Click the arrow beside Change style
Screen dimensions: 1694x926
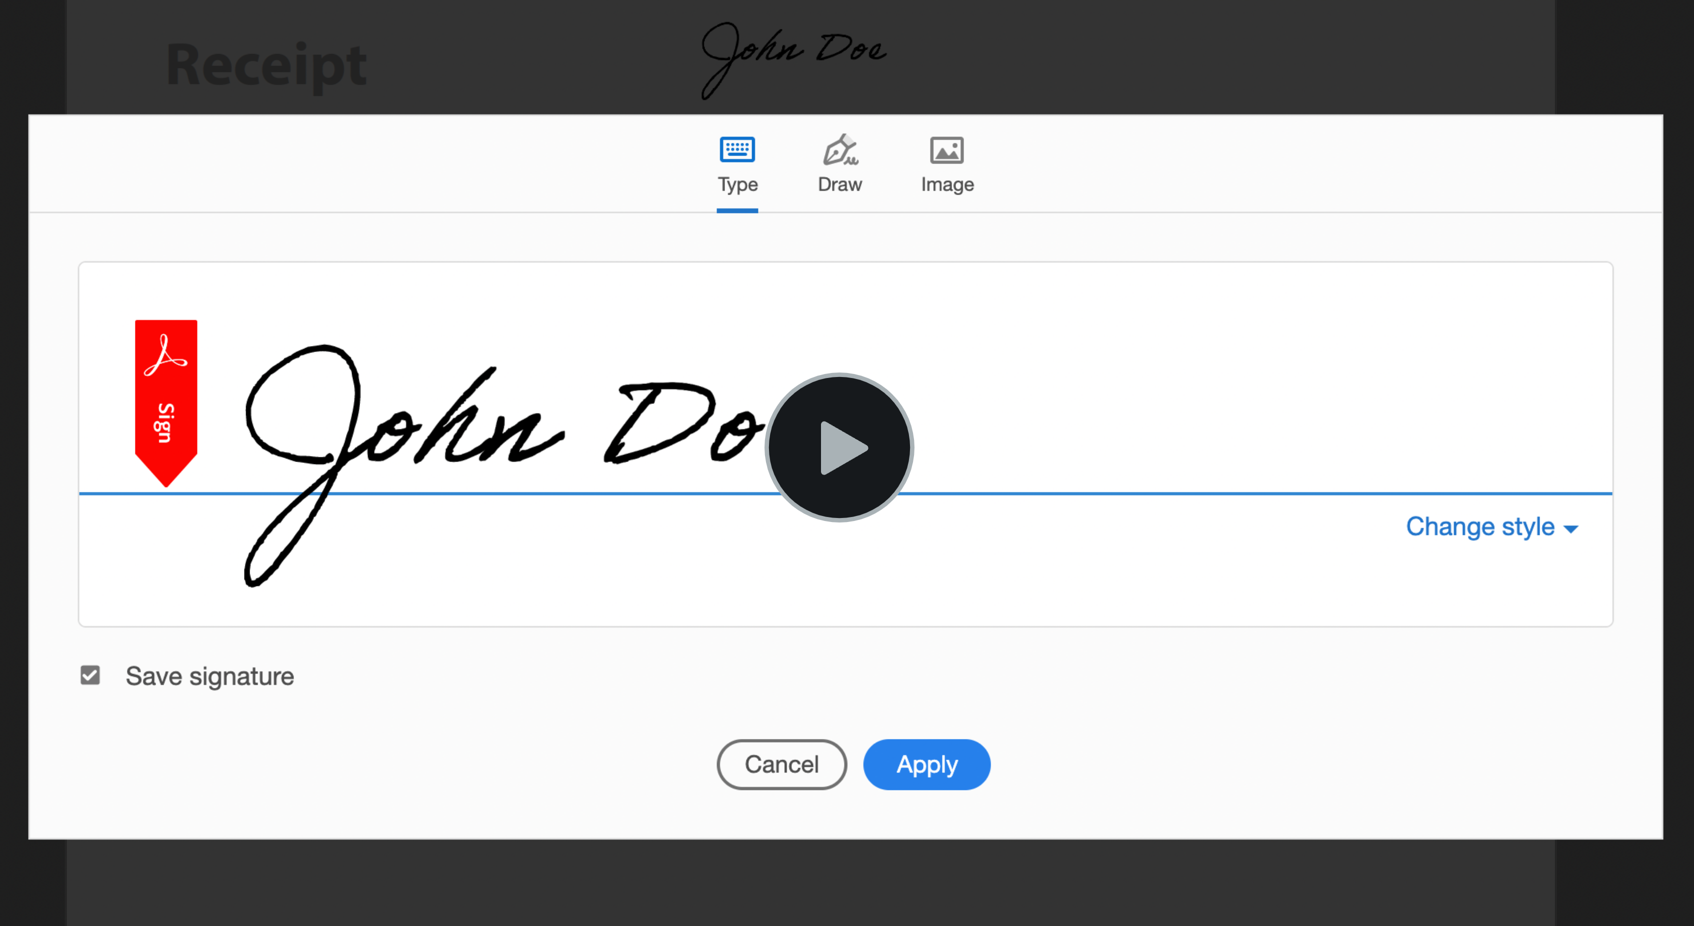[1570, 529]
